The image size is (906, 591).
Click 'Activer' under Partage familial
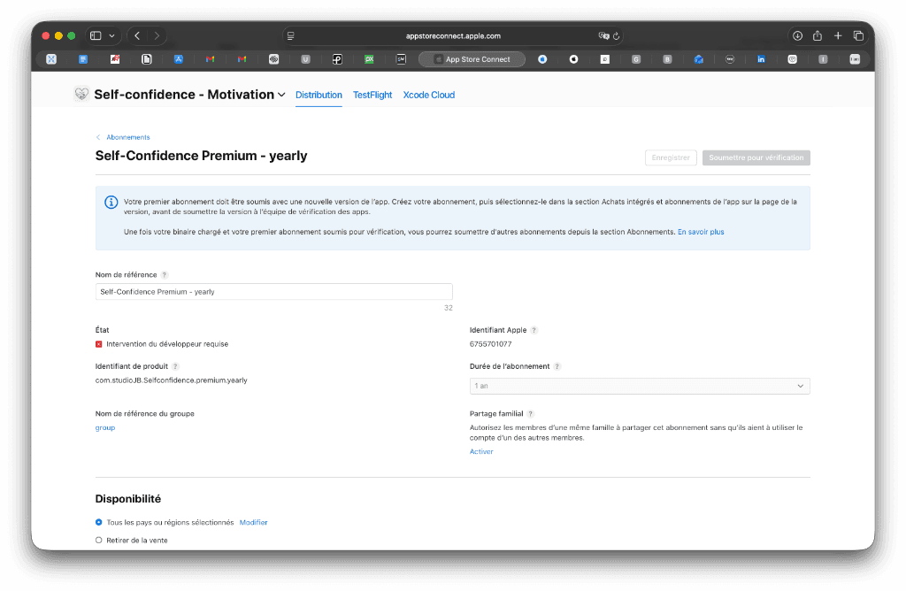point(481,451)
